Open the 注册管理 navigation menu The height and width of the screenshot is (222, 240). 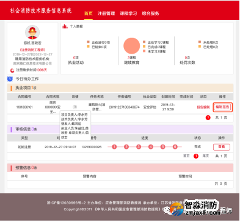pos(106,13)
